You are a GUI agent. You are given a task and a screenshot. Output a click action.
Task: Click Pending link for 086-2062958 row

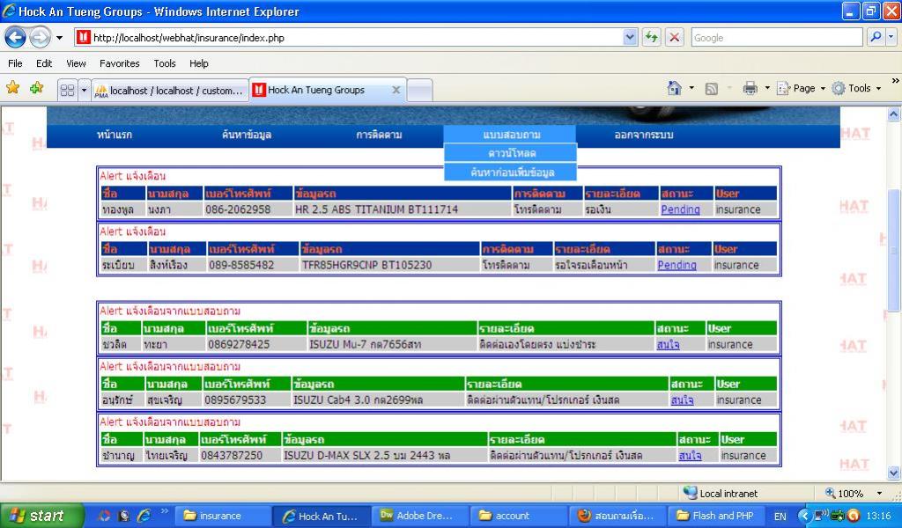point(681,209)
